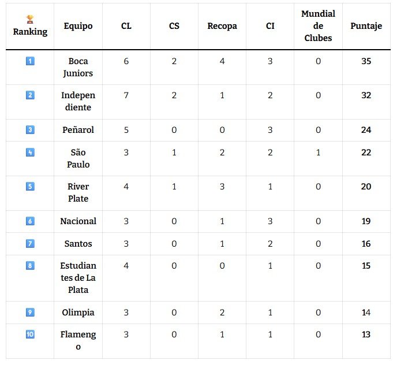Click the Boca Juniors team name

tap(78, 67)
